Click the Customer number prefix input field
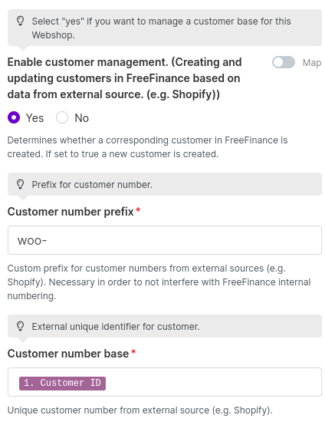 click(164, 240)
